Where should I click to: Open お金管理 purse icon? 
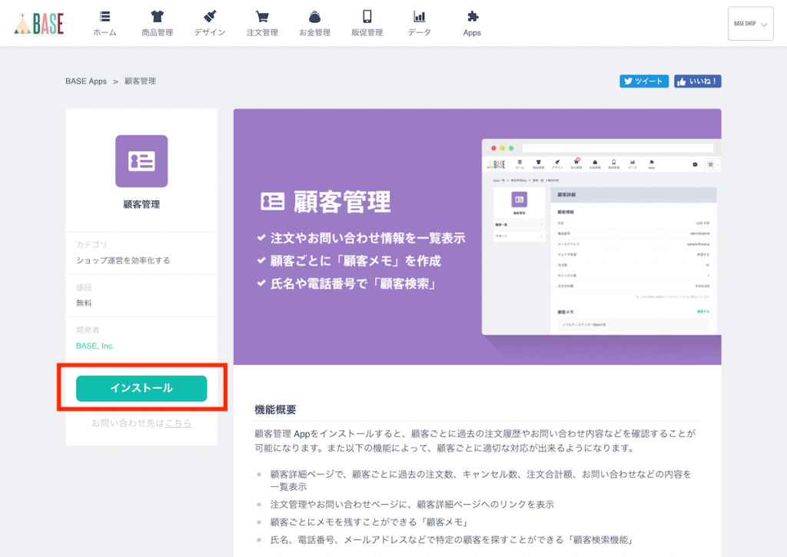(314, 17)
